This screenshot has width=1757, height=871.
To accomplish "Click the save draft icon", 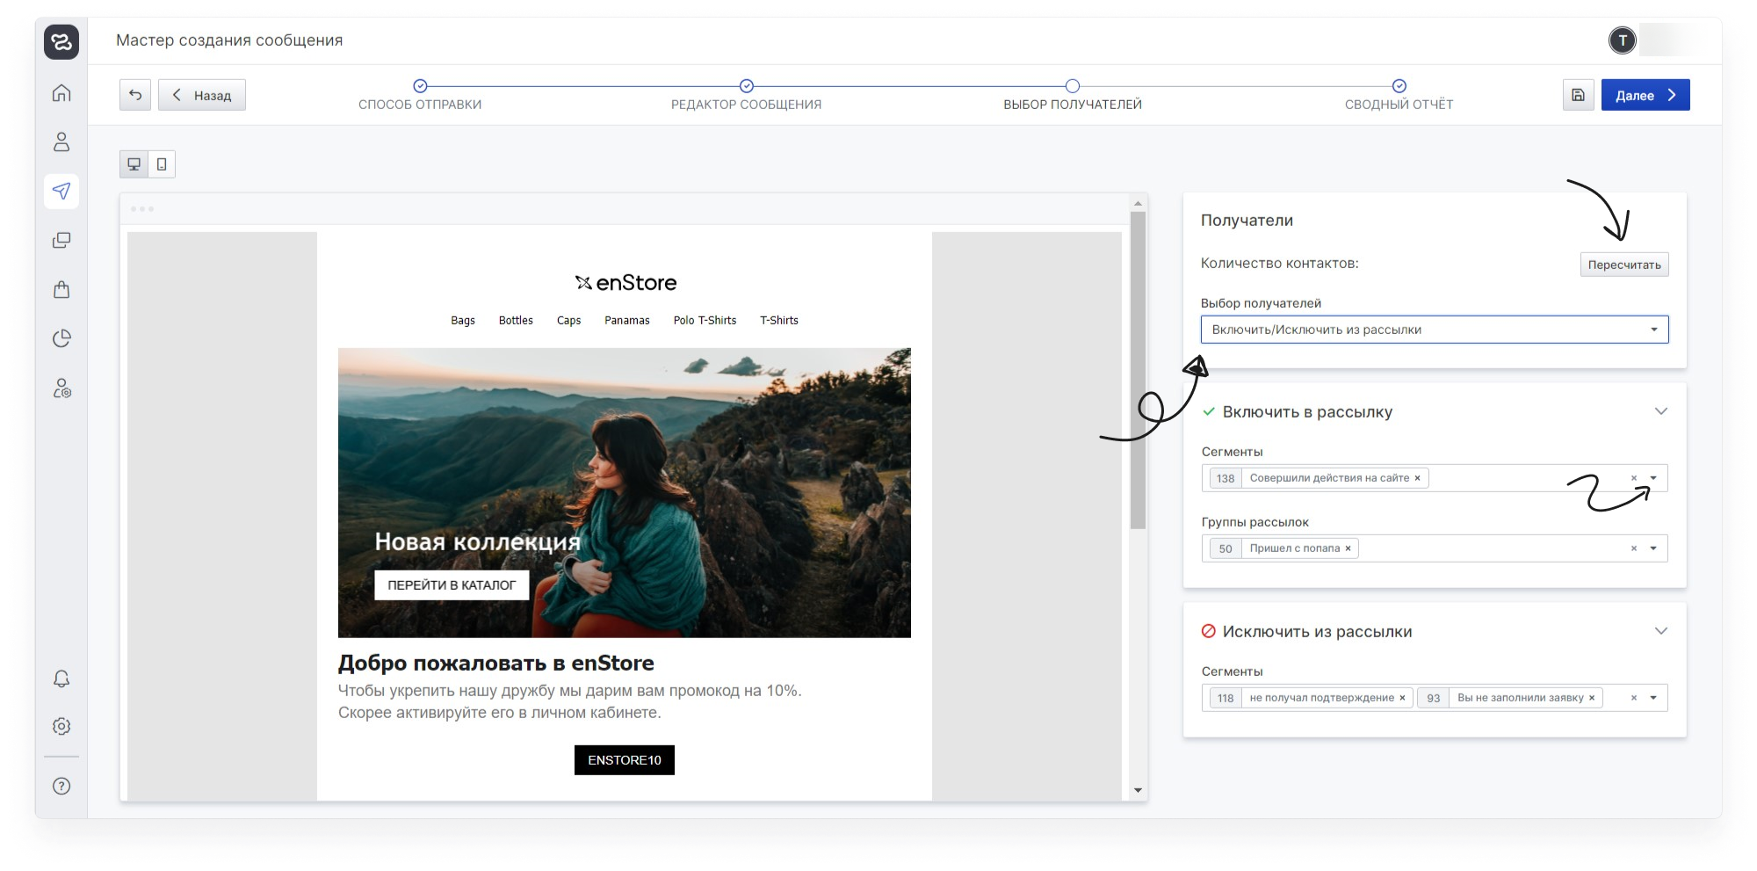I will (1578, 95).
